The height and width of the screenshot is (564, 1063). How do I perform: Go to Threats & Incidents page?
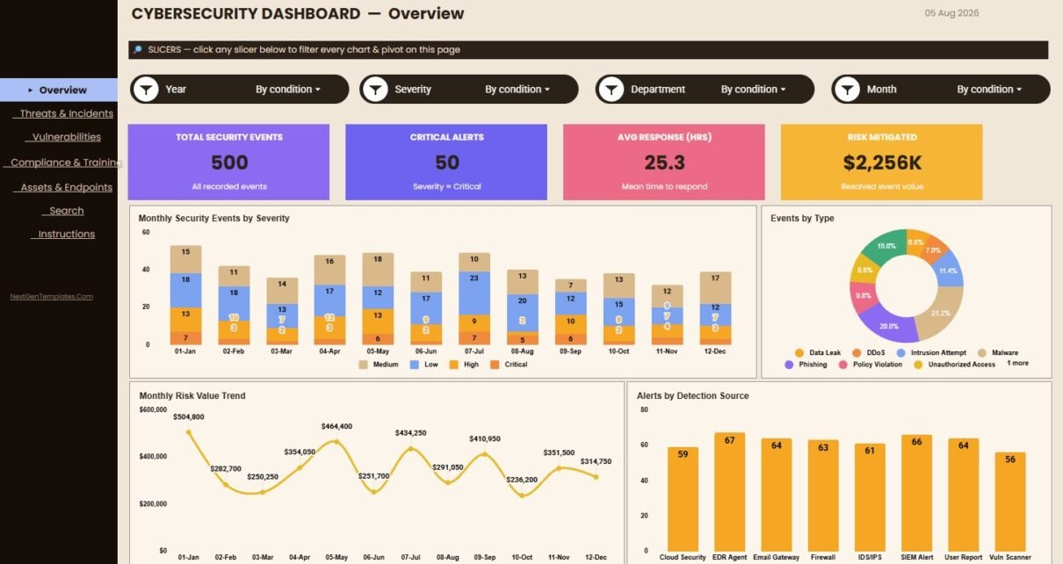click(66, 113)
